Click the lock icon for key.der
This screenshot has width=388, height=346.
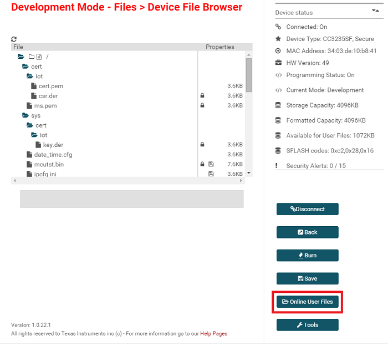point(202,145)
